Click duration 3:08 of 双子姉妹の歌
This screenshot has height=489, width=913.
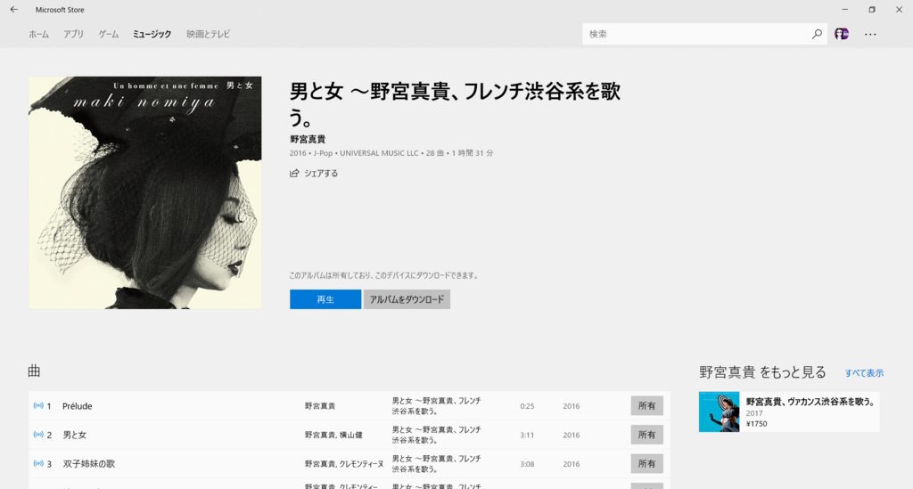coord(527,464)
